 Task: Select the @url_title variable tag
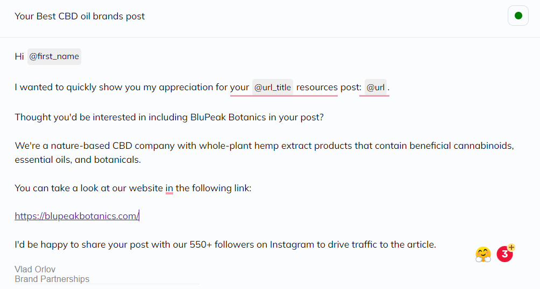[272, 88]
